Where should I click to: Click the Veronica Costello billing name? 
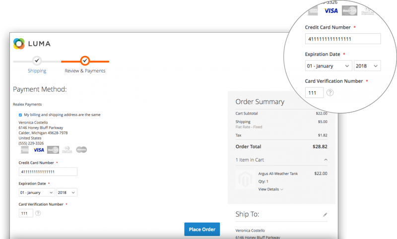coord(33,122)
